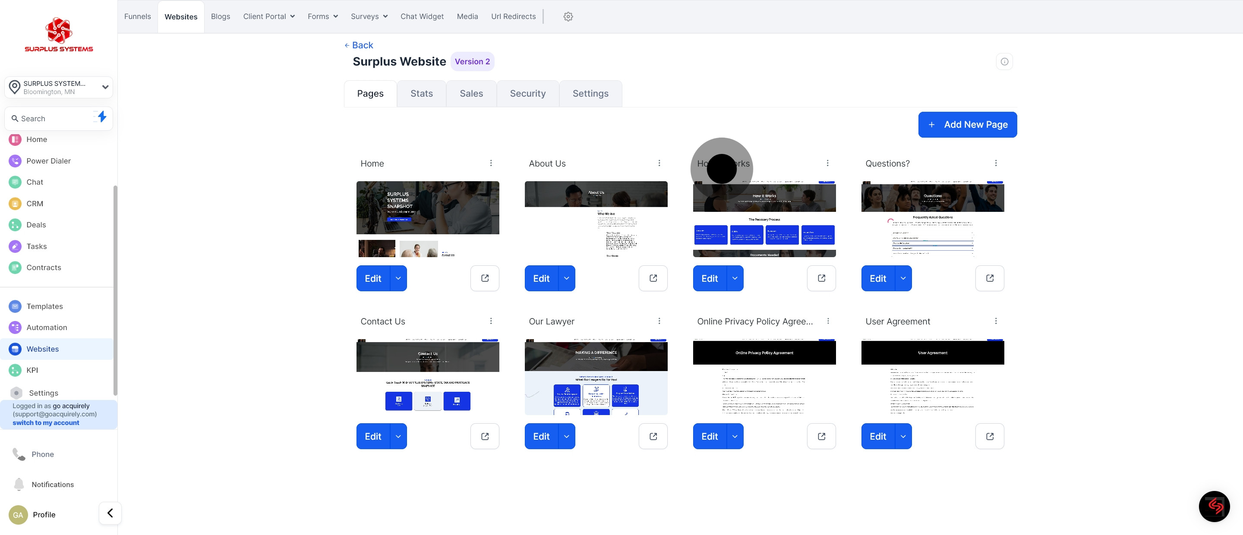The image size is (1243, 535).
Task: Click three-dot menu on Questions? page
Action: pyautogui.click(x=995, y=163)
